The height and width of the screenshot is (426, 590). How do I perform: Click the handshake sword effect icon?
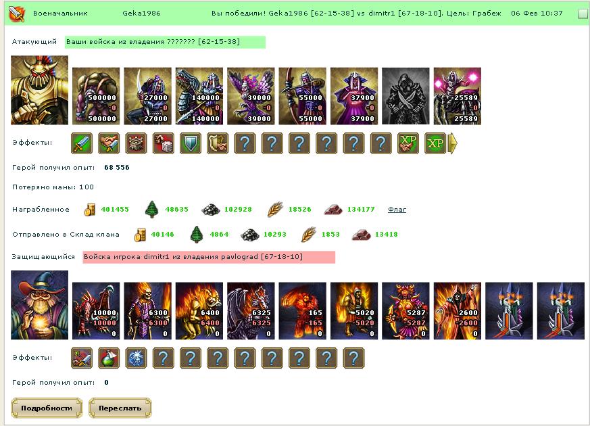(109, 143)
